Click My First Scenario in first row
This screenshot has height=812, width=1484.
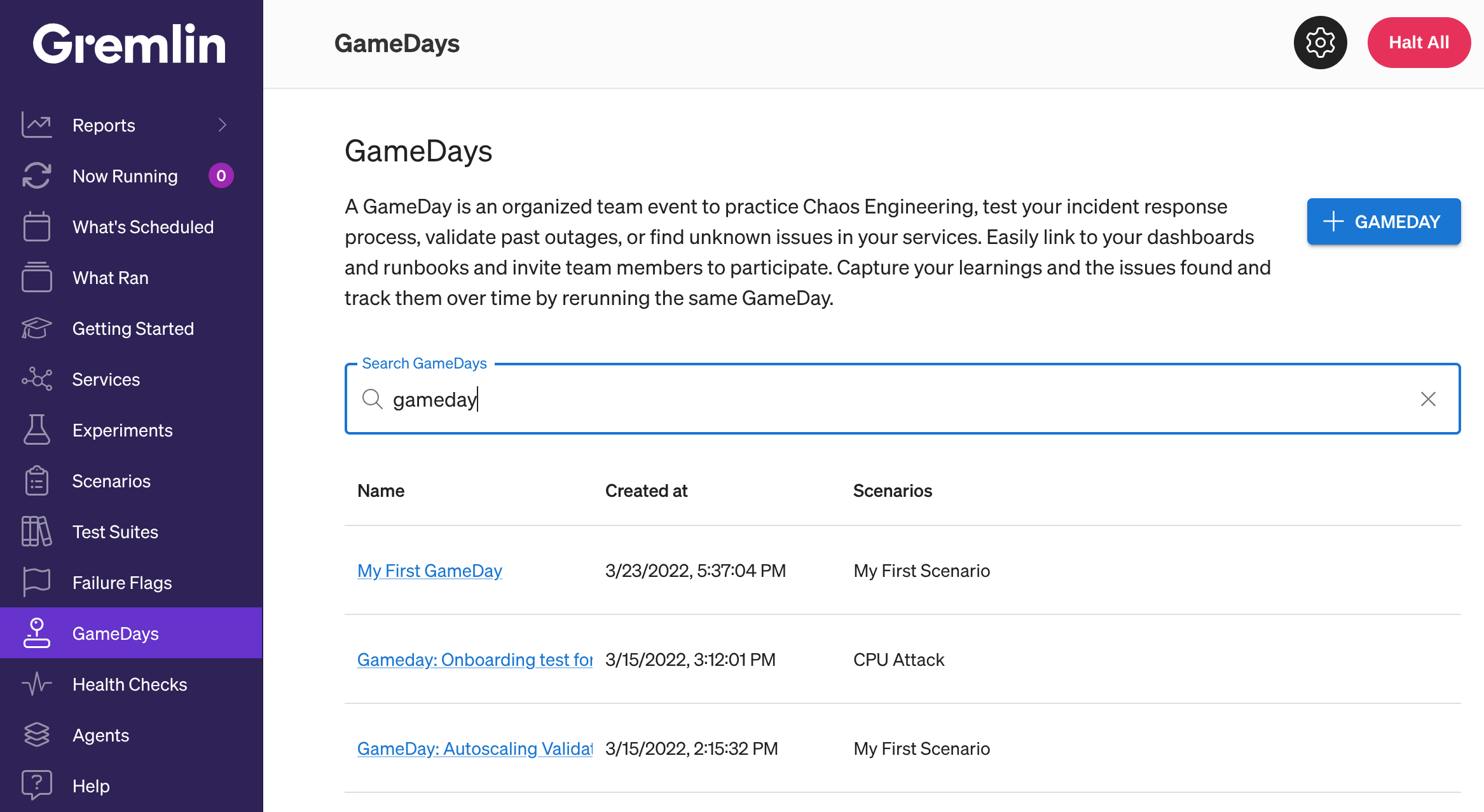pyautogui.click(x=922, y=571)
